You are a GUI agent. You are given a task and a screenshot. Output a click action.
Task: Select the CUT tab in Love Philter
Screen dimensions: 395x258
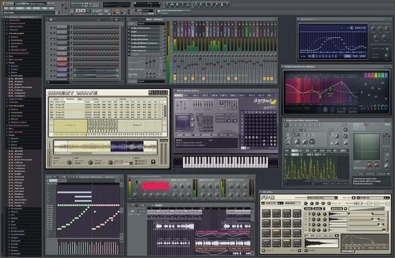point(301,150)
